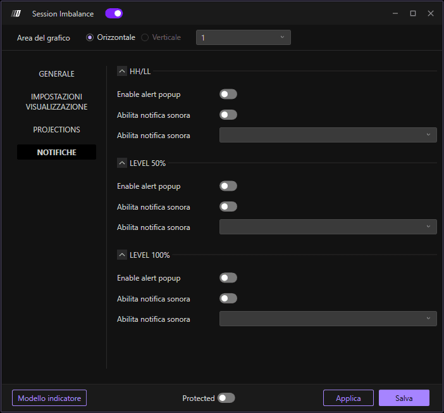Open the chart area number dropdown
Viewport: 444px width, 413px height.
coord(244,37)
